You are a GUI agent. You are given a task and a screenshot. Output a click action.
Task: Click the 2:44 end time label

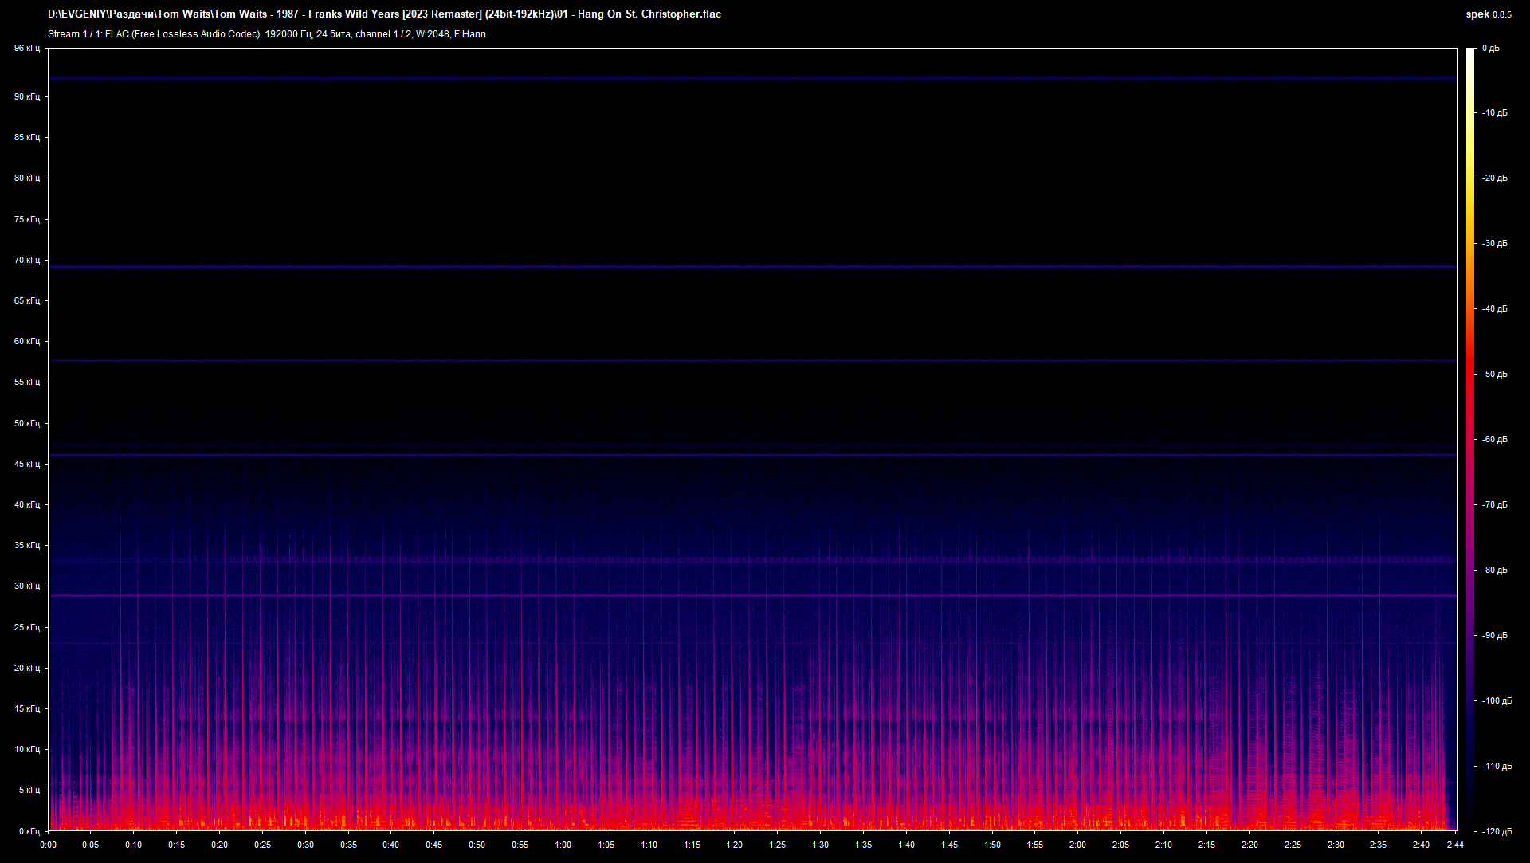[1455, 845]
